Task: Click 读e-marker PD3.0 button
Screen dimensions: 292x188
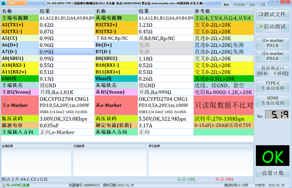Action: pos(271,56)
